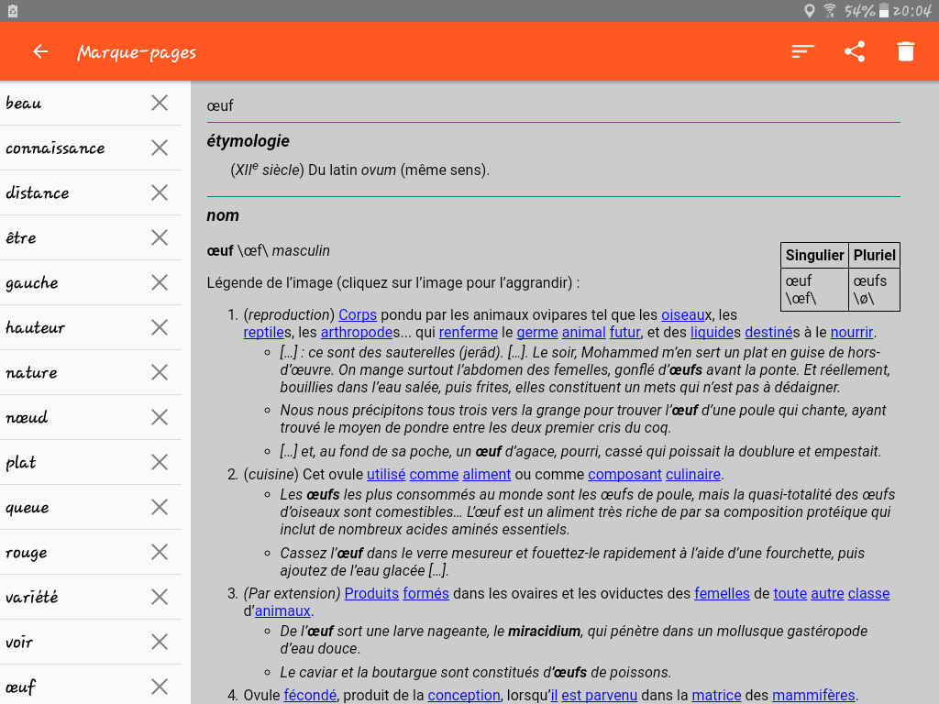Select the 'rouge' bookmark
Viewport: 939px width, 704px height.
click(72, 552)
